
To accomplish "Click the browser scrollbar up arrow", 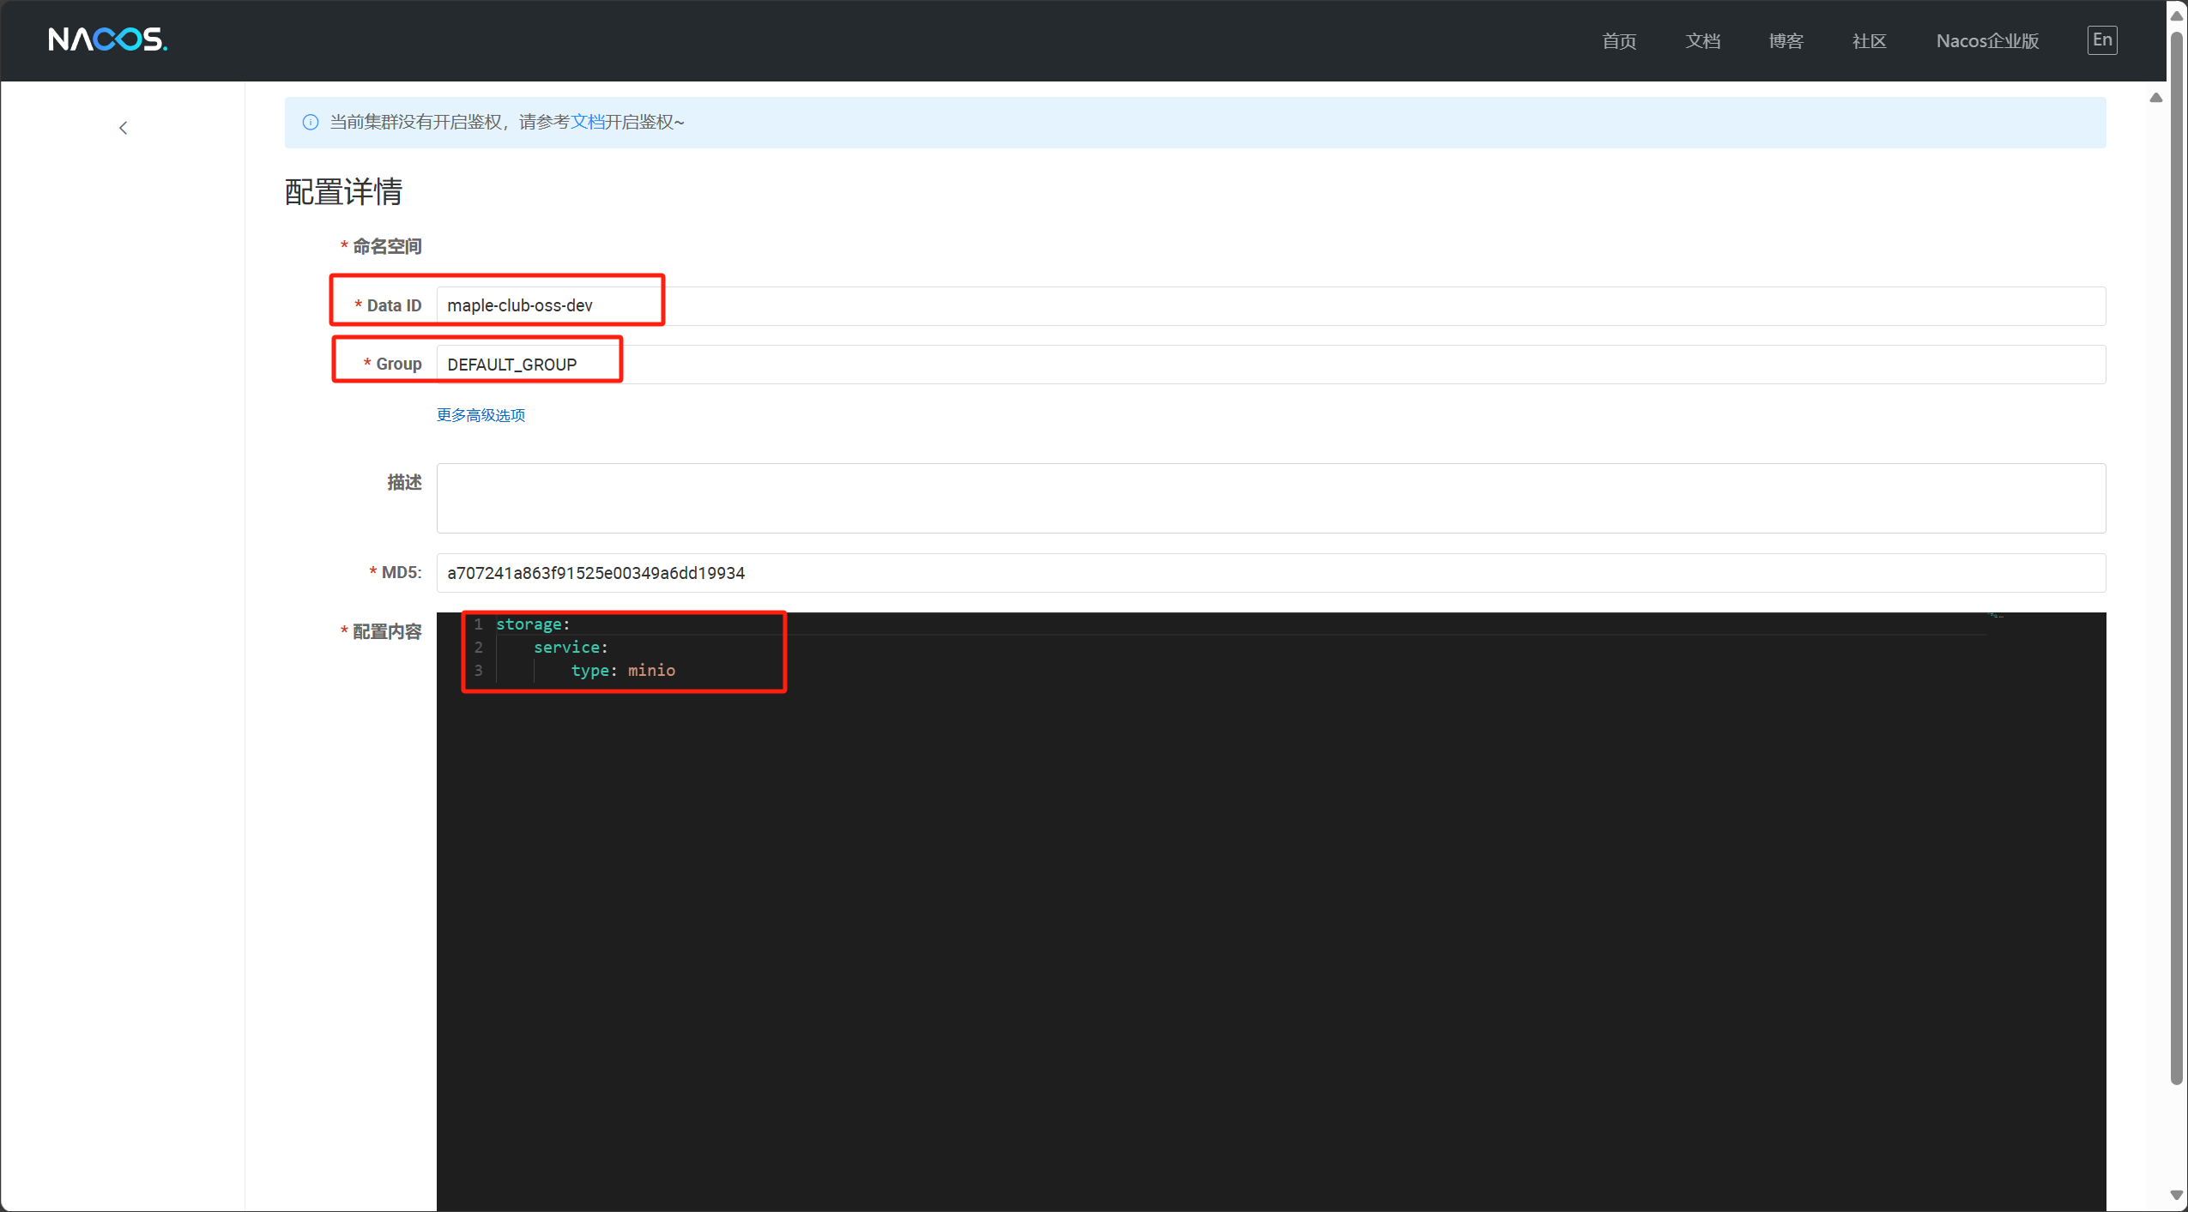I will pyautogui.click(x=2177, y=15).
